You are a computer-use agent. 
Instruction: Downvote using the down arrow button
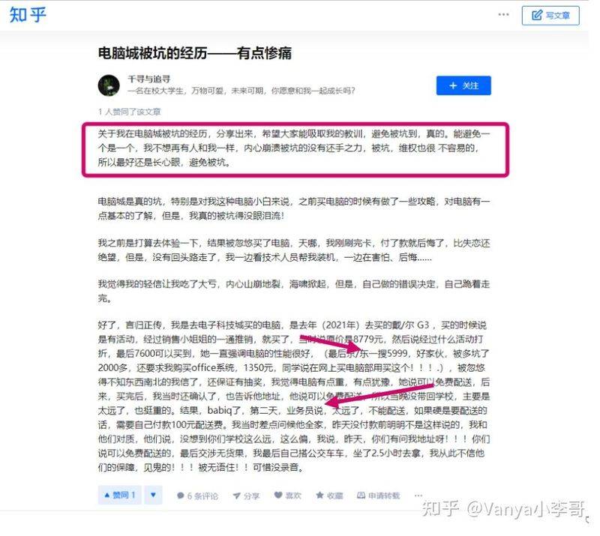[153, 495]
